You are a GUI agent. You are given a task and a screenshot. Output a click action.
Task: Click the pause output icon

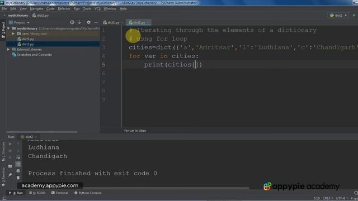(x=10, y=157)
